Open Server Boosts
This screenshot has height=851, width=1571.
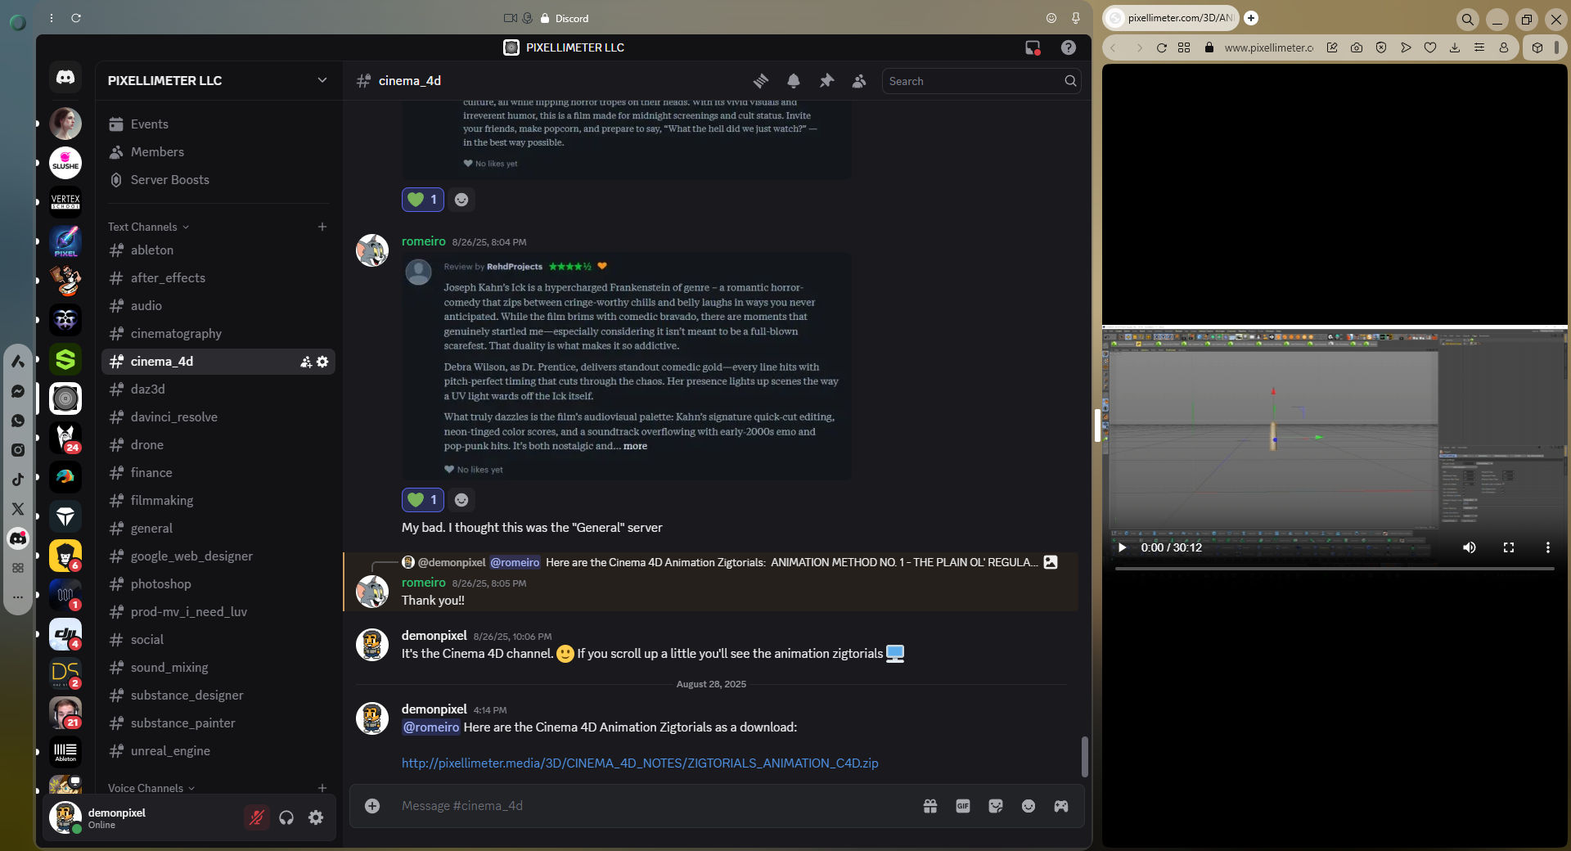tap(218, 180)
